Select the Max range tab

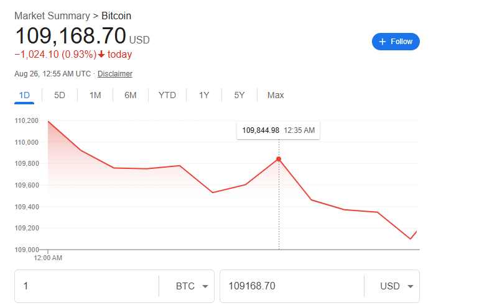[276, 95]
